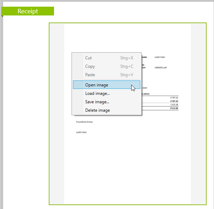Click the Strg+X shortcut label beside Cut
The width and height of the screenshot is (214, 209).
click(127, 58)
